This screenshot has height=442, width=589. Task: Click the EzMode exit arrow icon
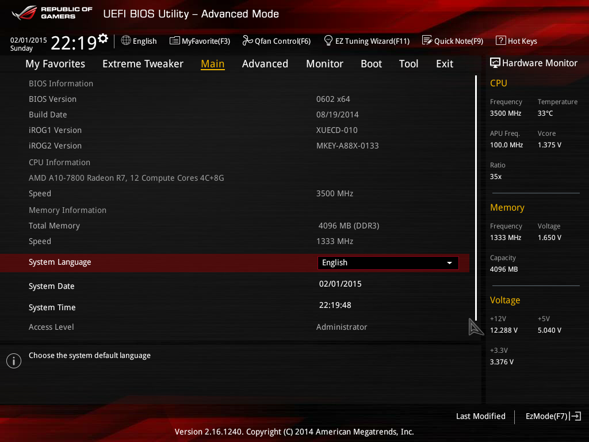pyautogui.click(x=575, y=416)
